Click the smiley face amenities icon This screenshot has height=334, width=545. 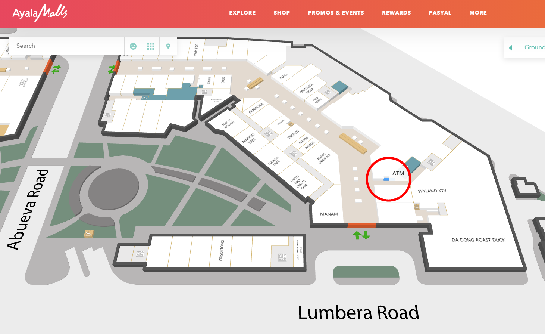tap(133, 46)
